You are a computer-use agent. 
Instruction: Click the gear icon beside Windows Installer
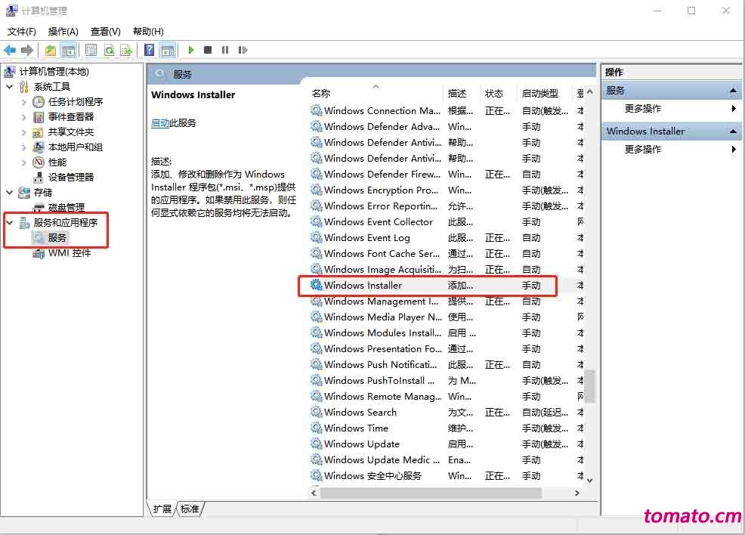pos(316,285)
